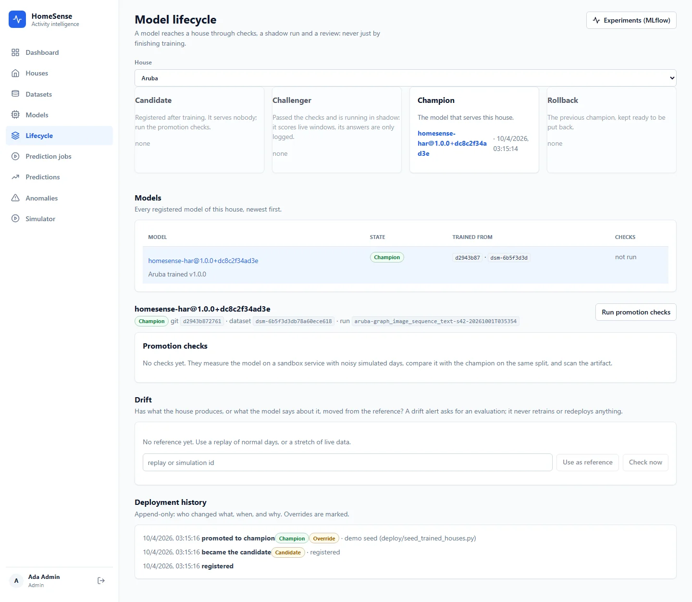Viewport: 692px width, 602px height.
Task: Click the activity icon on Experiments button
Action: pos(596,20)
